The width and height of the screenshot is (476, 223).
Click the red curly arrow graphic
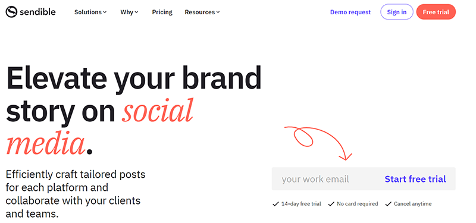pos(318,143)
